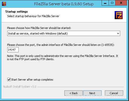129x101 pixels.
Task: Maximize the setup window
Action: [x=112, y=3]
